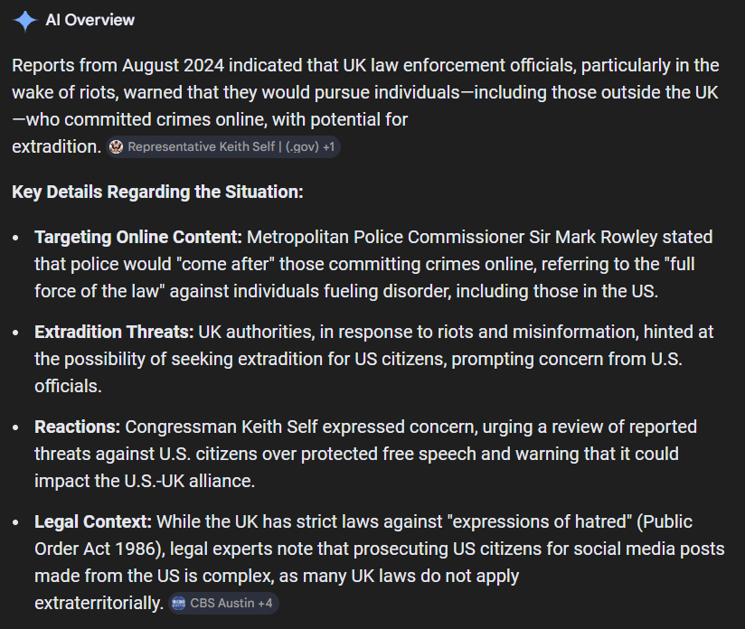Click the "AI Overview" title label
745x629 pixels.
point(90,20)
